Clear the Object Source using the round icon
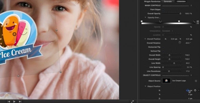200x103 pixels. [196, 81]
